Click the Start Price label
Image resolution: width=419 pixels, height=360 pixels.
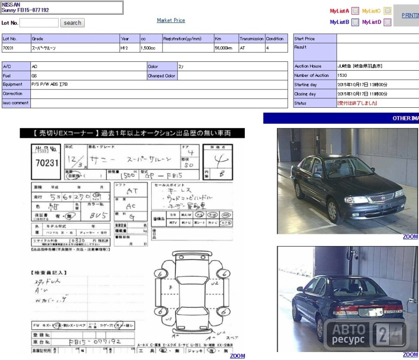click(x=315, y=38)
